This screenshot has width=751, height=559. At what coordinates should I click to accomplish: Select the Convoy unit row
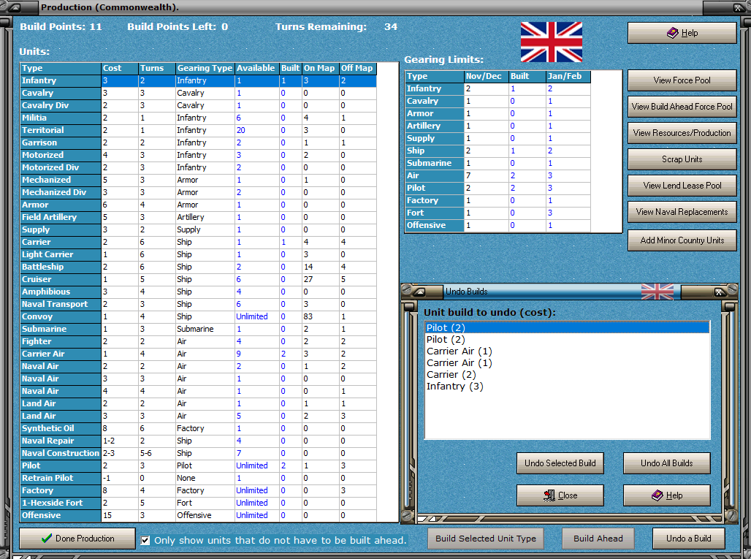[x=198, y=316]
